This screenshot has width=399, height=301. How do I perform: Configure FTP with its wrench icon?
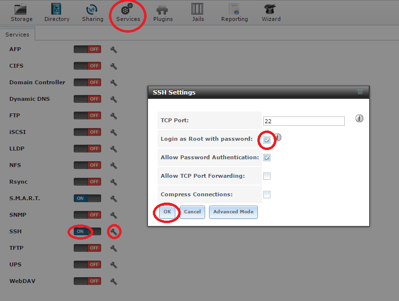pos(114,116)
